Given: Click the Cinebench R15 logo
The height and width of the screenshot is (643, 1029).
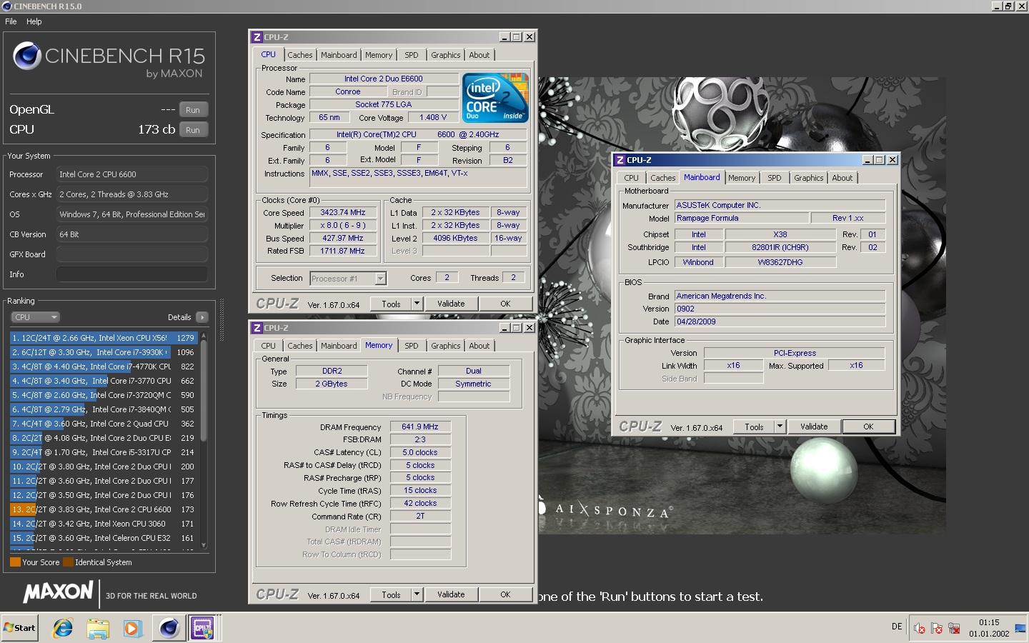Looking at the screenshot, I should click(109, 59).
